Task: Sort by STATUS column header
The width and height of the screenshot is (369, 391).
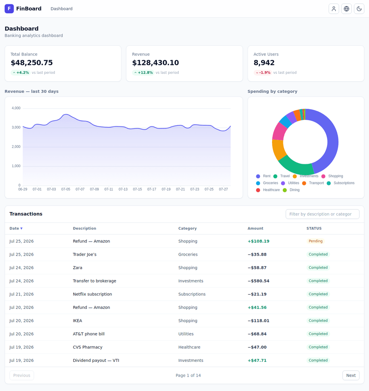Action: tap(314, 228)
